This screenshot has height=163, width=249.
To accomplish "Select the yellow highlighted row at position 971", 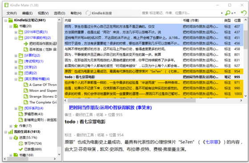I will tap(153, 83).
